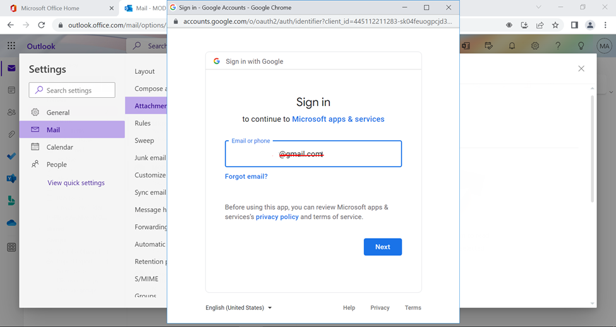Focus the Email or phone field
The width and height of the screenshot is (616, 327).
click(313, 154)
